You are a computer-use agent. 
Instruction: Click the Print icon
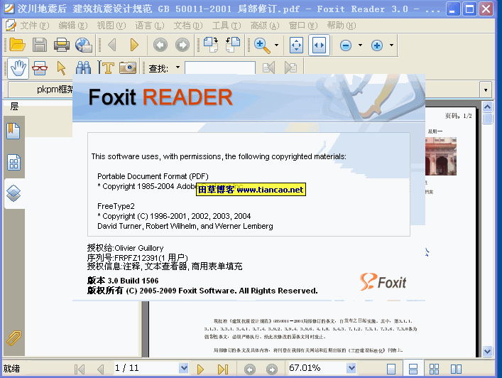click(62, 45)
